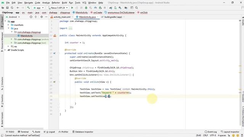This screenshot has width=244, height=137.
Task: Click the Sync/refresh toolbar icon
Action: [12, 8]
